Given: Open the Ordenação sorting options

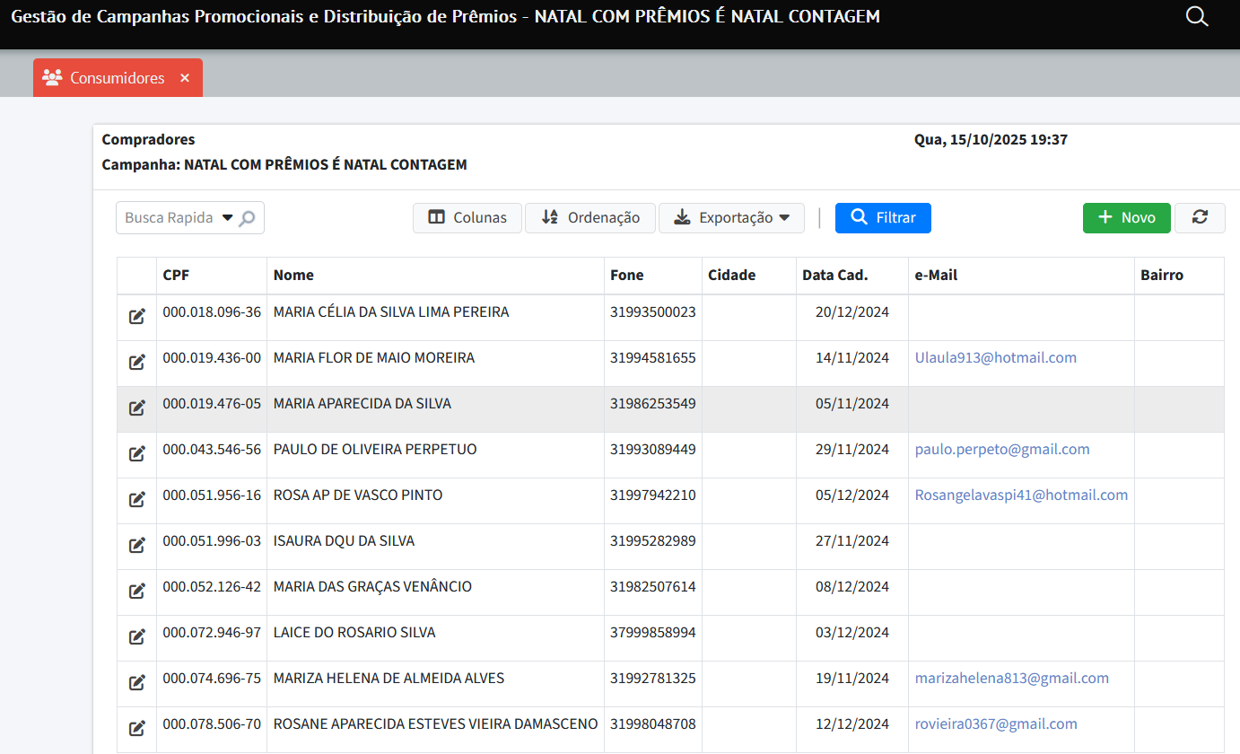Looking at the screenshot, I should pos(590,218).
